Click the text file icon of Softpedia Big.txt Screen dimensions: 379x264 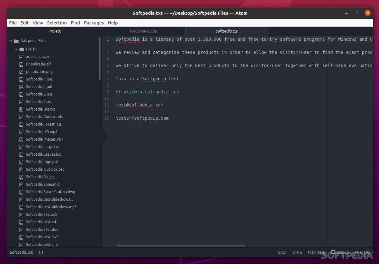tap(21, 109)
